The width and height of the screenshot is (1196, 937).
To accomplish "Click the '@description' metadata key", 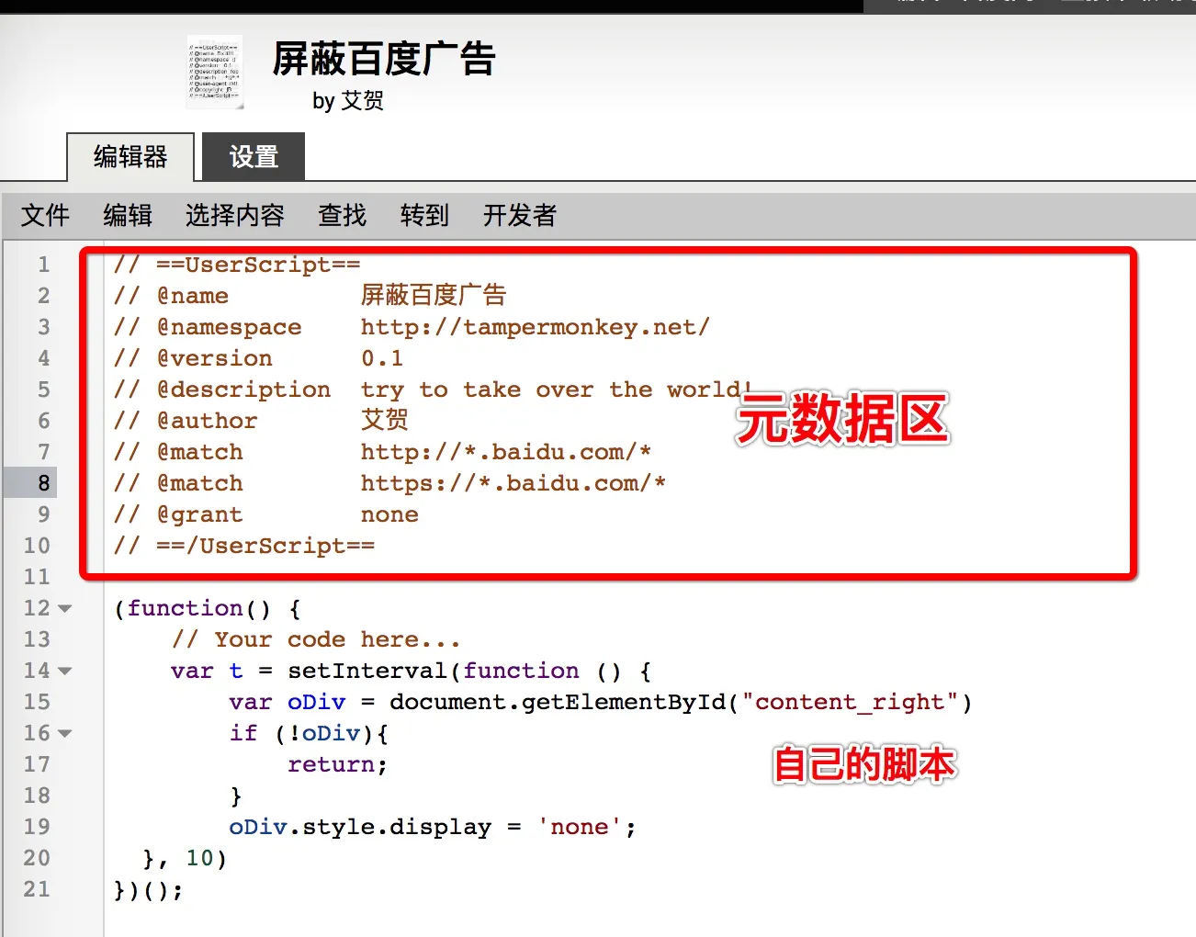I will tap(243, 389).
